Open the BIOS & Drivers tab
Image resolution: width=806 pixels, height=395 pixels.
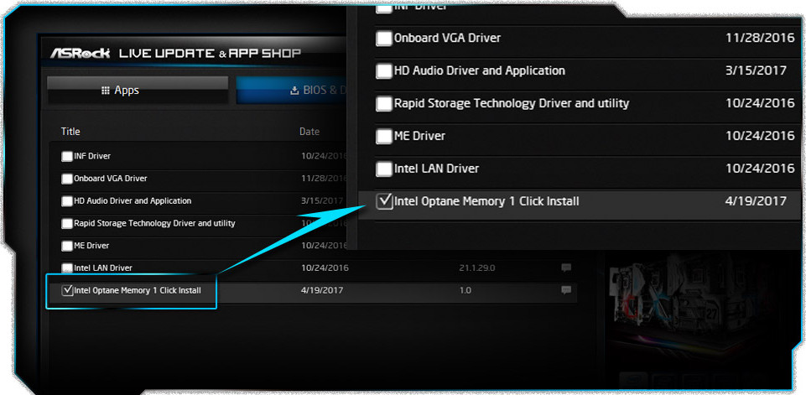(292, 91)
